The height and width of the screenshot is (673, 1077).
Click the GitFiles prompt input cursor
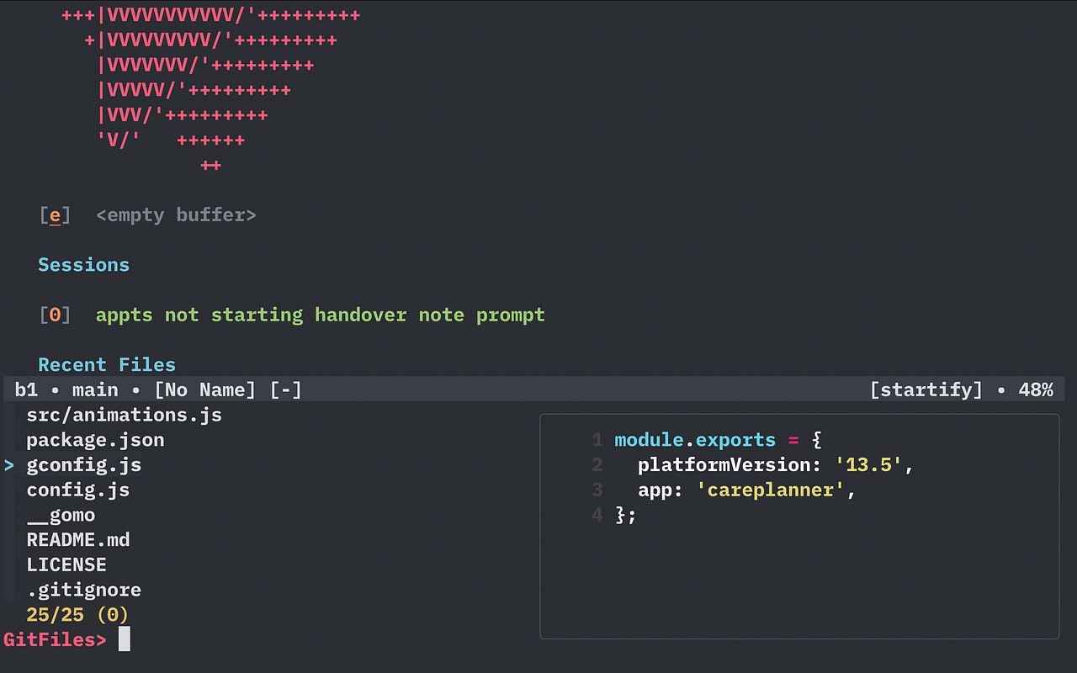125,639
